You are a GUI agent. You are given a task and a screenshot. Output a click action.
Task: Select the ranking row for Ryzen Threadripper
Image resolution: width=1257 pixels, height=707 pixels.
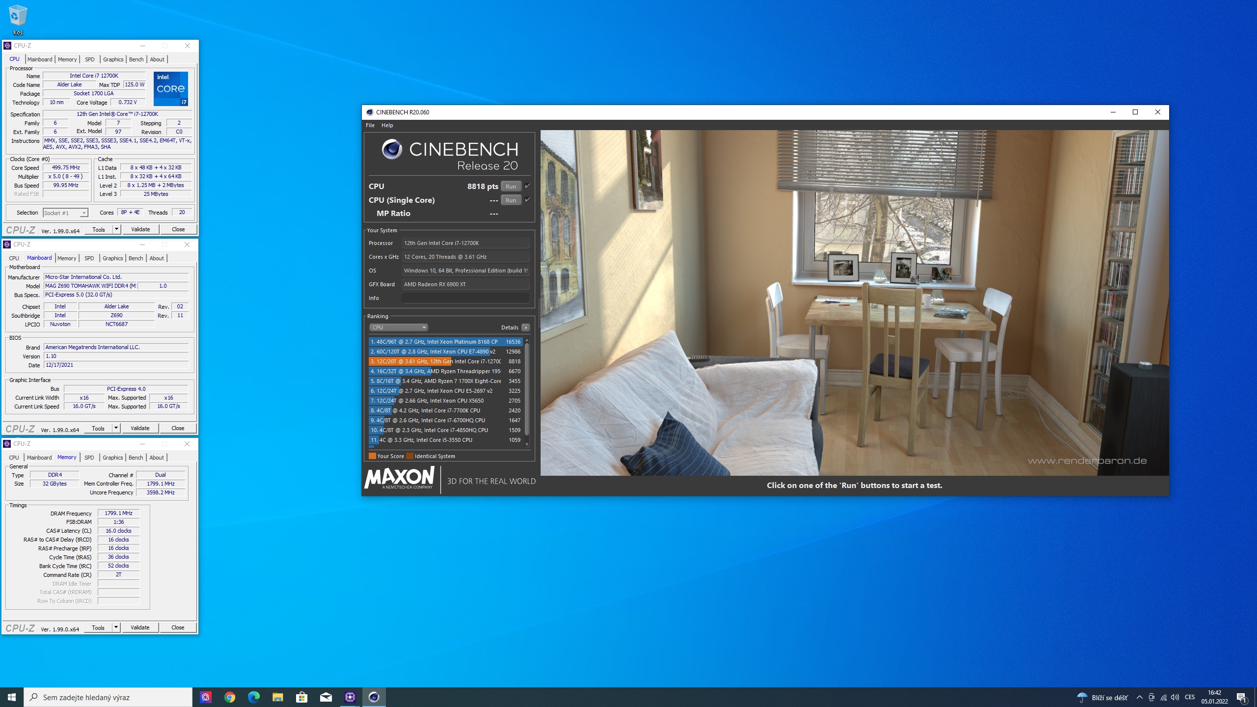445,371
